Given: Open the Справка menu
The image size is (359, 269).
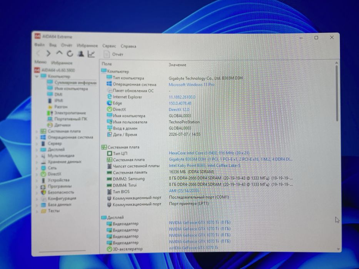Looking at the screenshot, I should tap(129, 46).
